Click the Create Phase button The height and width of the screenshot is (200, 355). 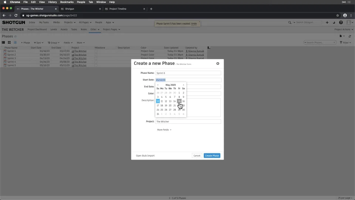pyautogui.click(x=212, y=156)
